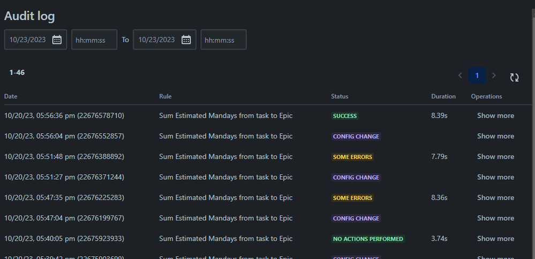Screen dimensions: 535x259
Task: Click SOME ERRORS badge of 05:51:48 pm row
Action: pos(352,157)
